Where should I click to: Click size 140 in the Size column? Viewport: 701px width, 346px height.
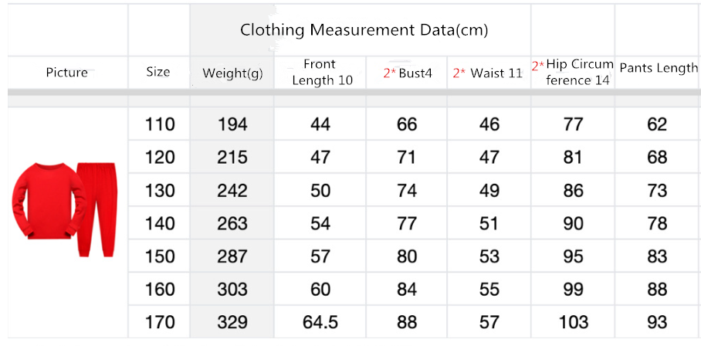(160, 223)
